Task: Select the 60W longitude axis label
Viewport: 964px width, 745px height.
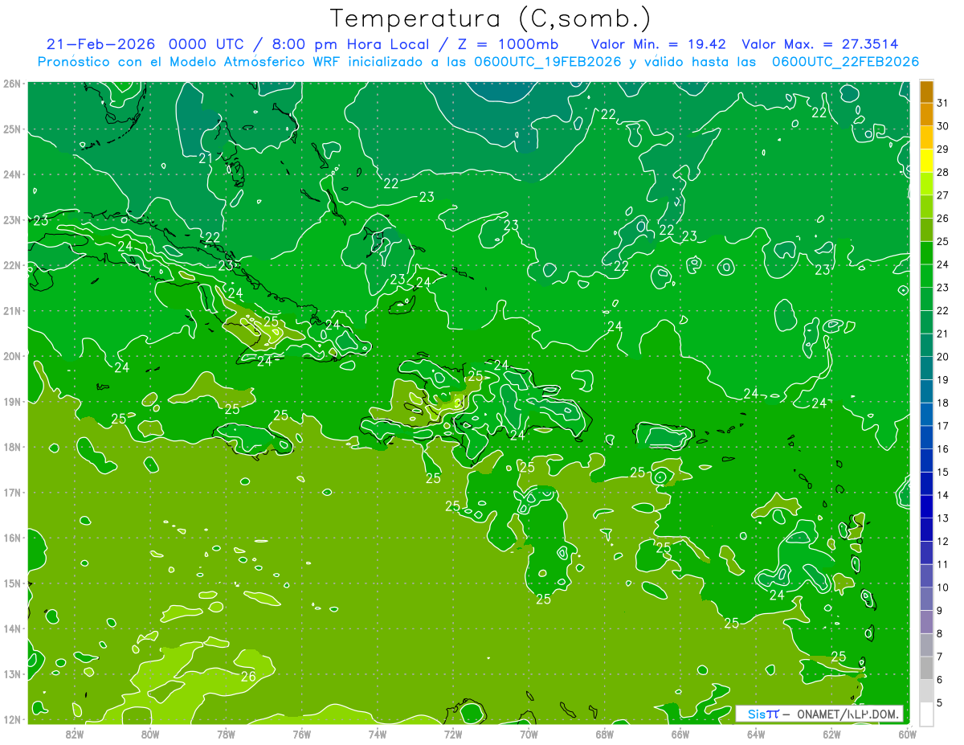Action: click(908, 733)
